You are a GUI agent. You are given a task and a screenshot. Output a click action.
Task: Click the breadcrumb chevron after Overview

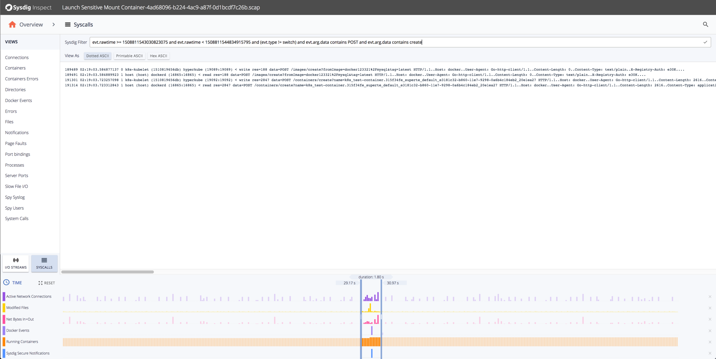54,24
